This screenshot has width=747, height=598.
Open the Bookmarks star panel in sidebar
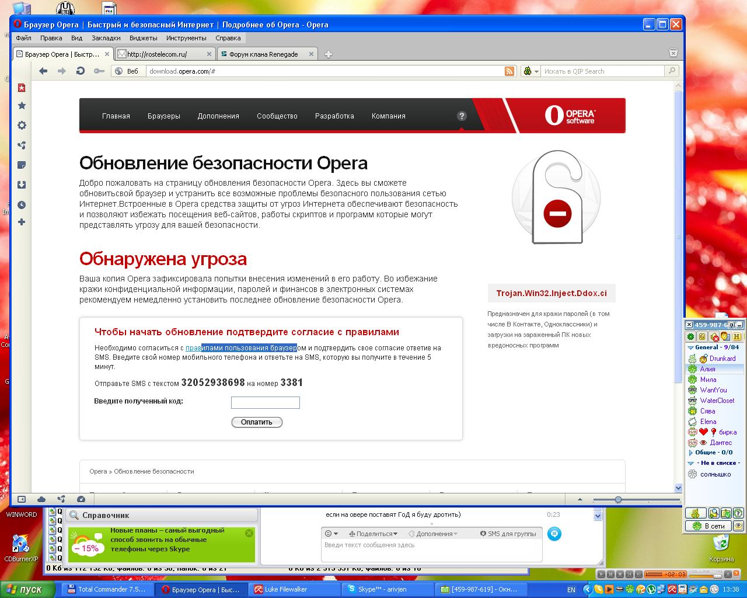point(22,106)
